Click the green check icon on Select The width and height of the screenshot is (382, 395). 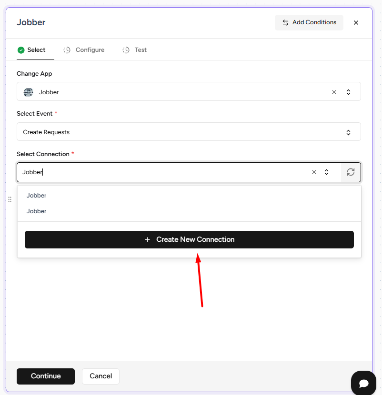21,50
